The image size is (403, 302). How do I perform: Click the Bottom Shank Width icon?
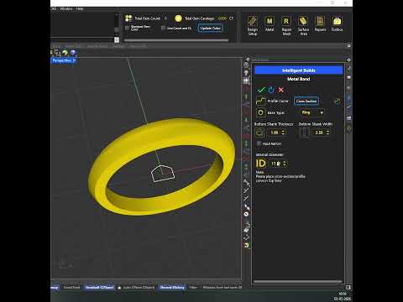[304, 133]
